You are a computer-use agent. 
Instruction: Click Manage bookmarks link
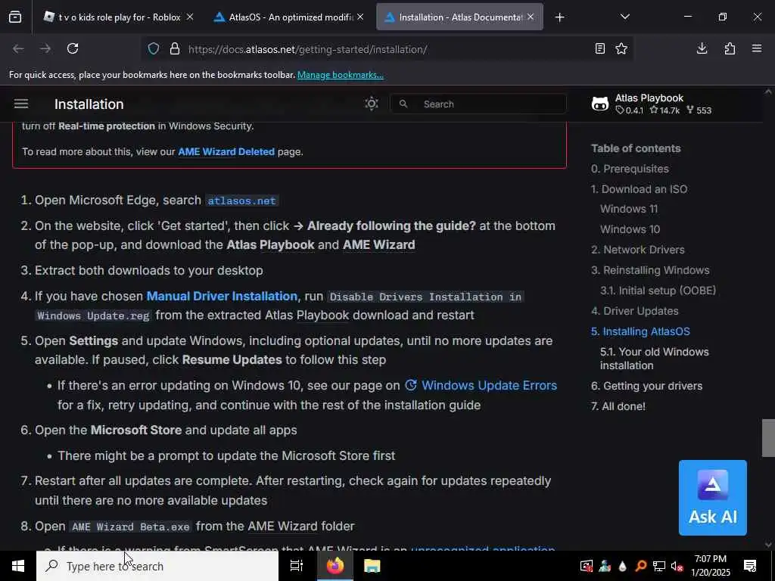pyautogui.click(x=340, y=75)
